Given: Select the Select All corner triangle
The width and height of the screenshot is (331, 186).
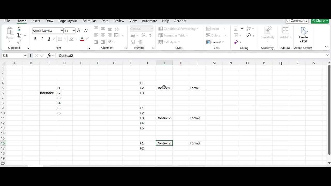Looking at the screenshot, I should click(3, 63).
